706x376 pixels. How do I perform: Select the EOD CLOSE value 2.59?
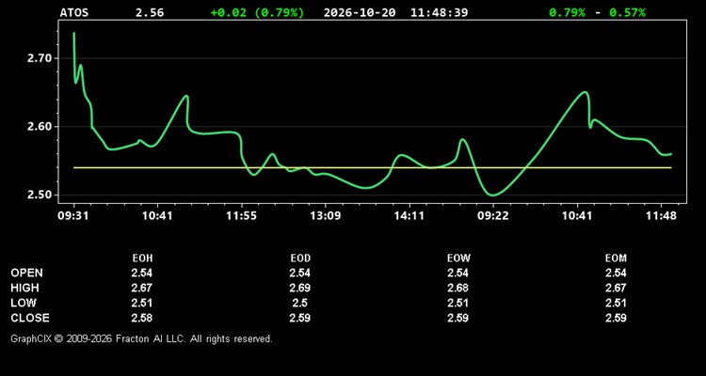[x=300, y=318]
